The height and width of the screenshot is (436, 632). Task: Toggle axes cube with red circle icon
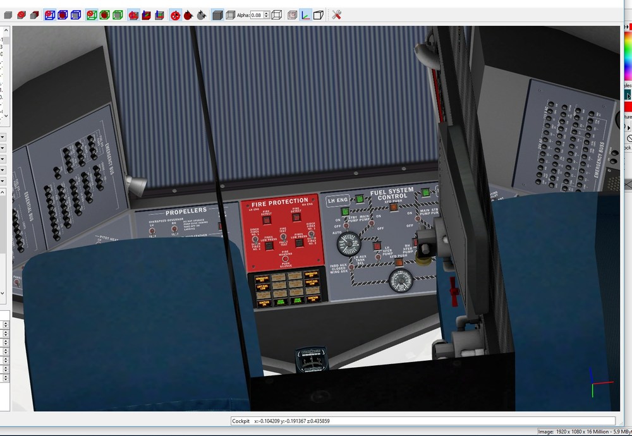pyautogui.click(x=133, y=15)
